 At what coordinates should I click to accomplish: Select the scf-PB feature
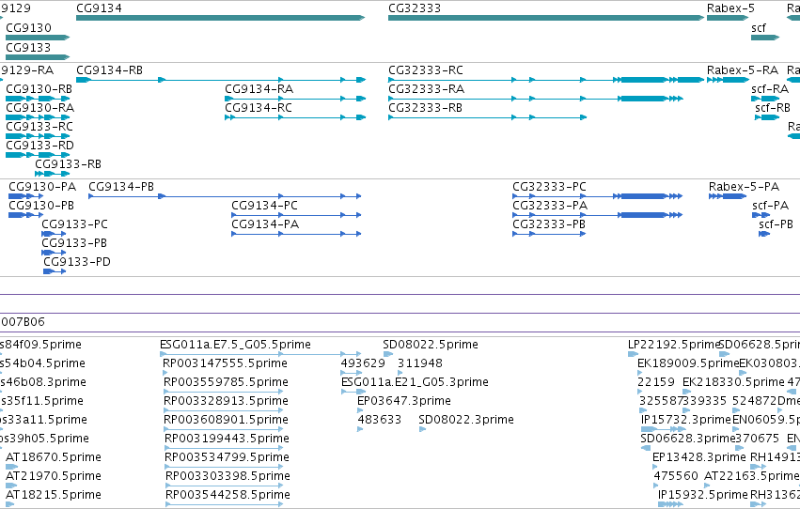764,234
